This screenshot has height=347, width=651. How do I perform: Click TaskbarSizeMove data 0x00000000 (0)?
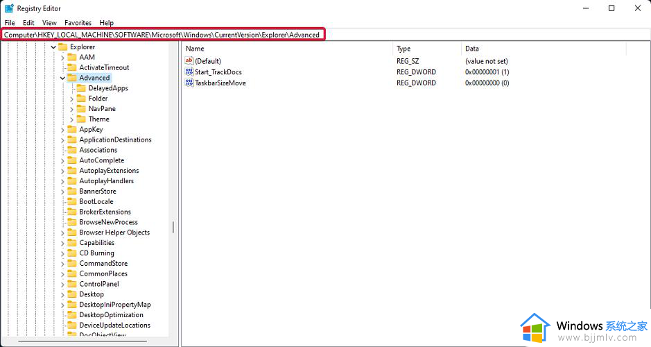pyautogui.click(x=487, y=83)
